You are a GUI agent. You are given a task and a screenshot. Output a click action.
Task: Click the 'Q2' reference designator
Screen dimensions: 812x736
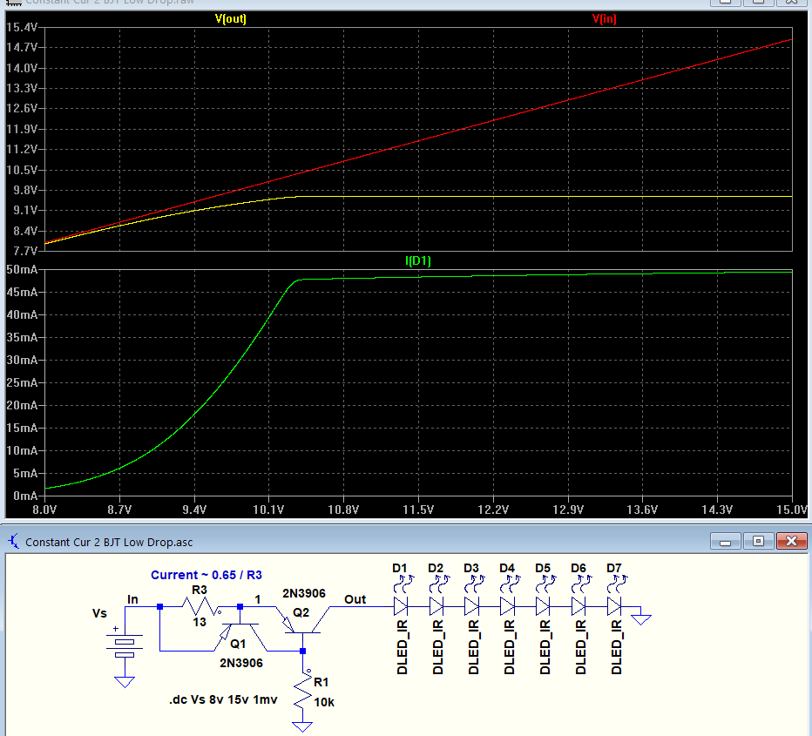[301, 613]
